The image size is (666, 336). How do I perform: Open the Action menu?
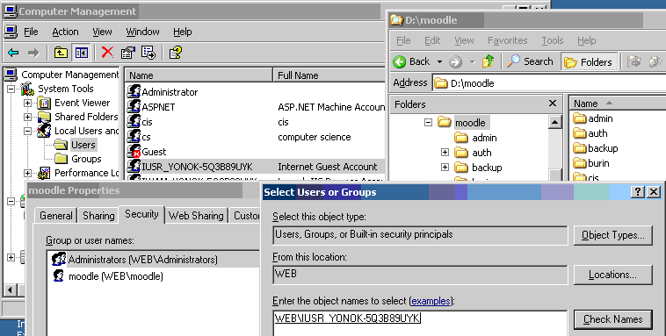point(65,32)
